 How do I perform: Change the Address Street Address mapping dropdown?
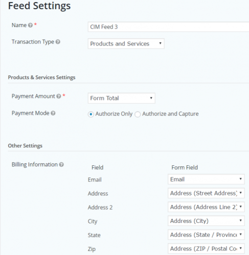point(206,193)
